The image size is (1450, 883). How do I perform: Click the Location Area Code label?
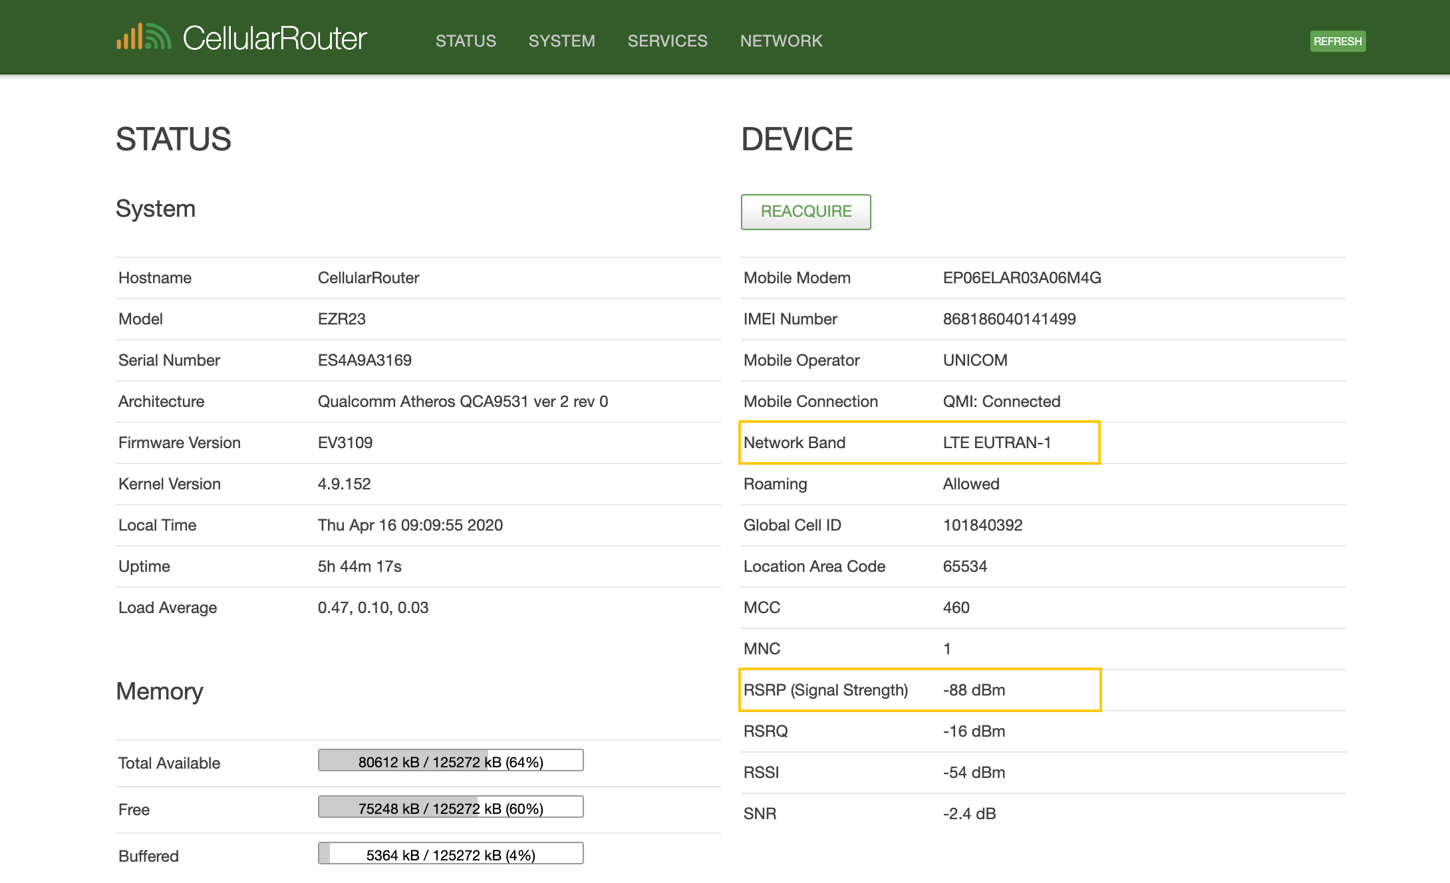click(814, 567)
